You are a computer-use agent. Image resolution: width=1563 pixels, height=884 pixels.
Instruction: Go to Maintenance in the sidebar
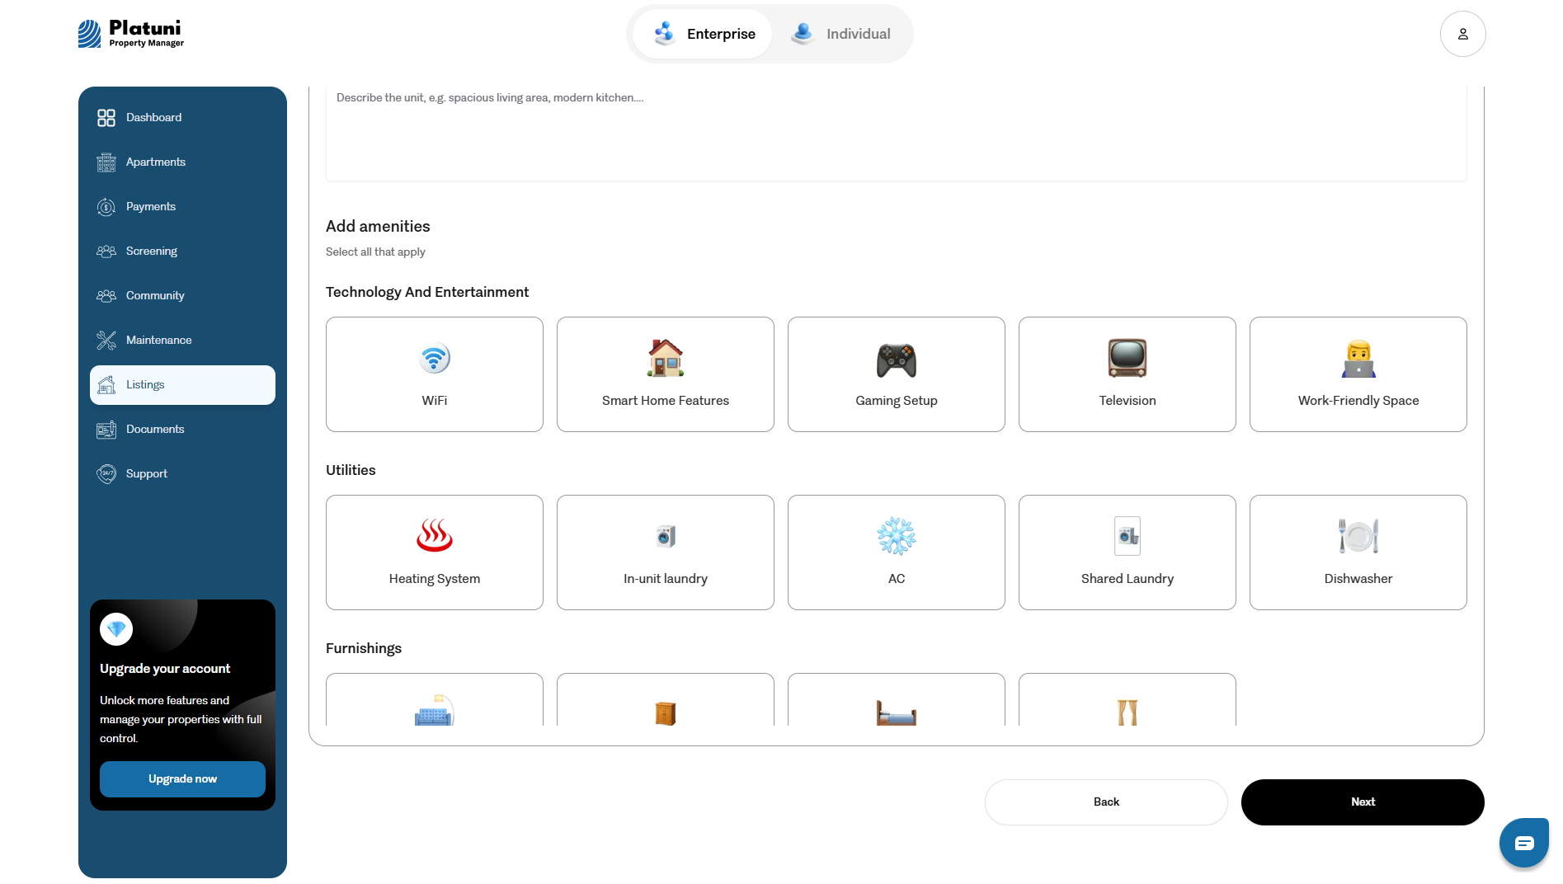point(182,341)
